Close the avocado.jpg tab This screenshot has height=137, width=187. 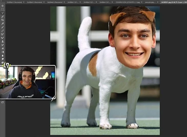pyautogui.click(x=158, y=2)
